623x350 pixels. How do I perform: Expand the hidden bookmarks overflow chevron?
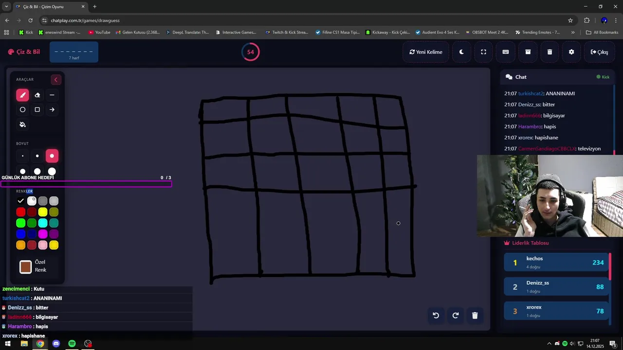pyautogui.click(x=573, y=33)
